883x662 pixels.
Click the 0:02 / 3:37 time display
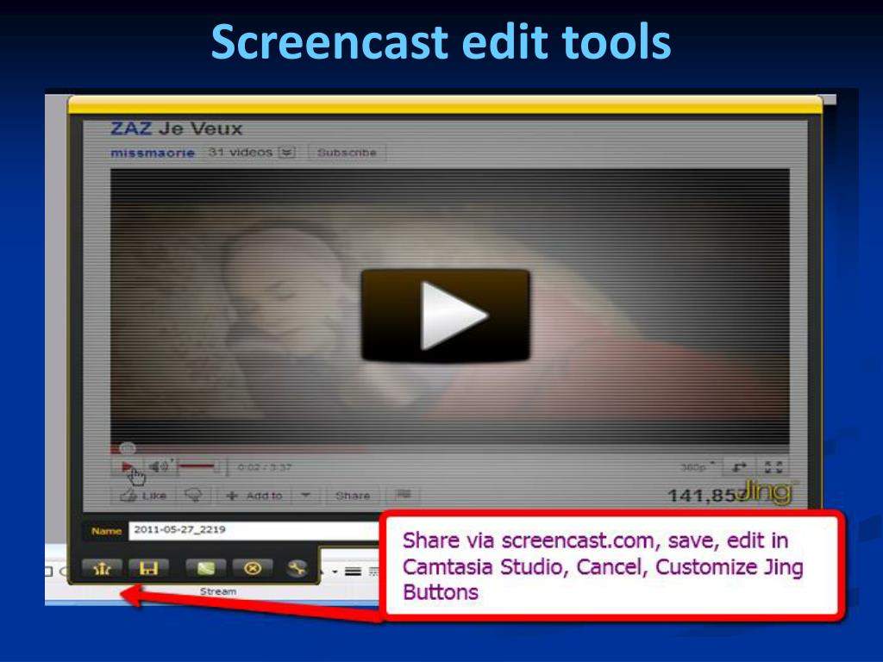(265, 467)
